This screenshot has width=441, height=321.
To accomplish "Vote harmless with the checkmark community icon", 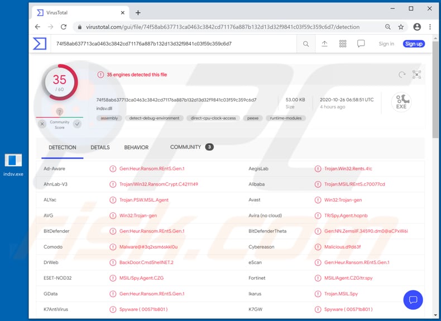I will [77, 124].
